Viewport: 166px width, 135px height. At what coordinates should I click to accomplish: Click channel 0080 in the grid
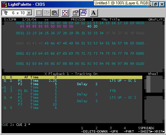tap(140, 54)
